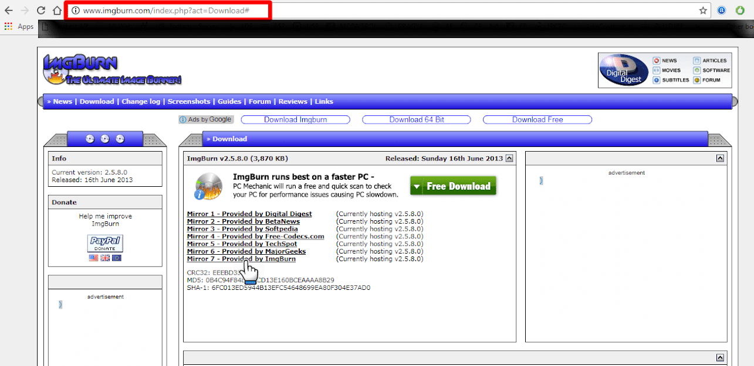Go to Screenshots in the navigation bar
The width and height of the screenshot is (754, 366).
189,101
